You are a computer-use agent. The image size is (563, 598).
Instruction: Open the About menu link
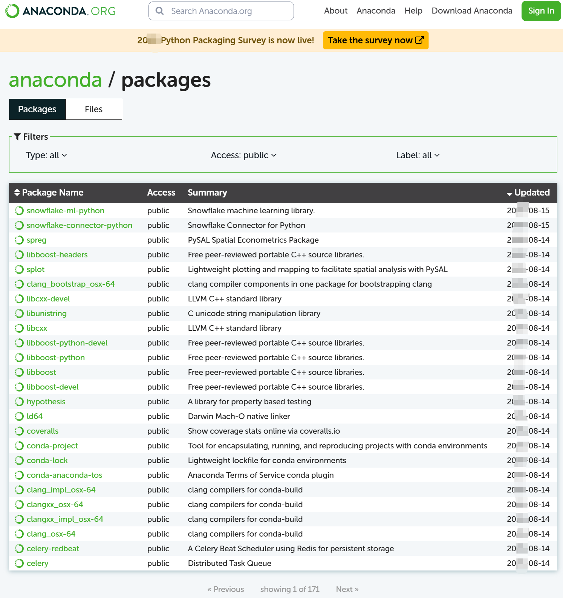(336, 11)
